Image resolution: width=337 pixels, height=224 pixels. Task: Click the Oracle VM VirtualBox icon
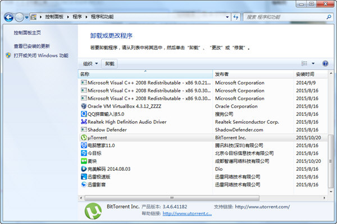(84, 106)
